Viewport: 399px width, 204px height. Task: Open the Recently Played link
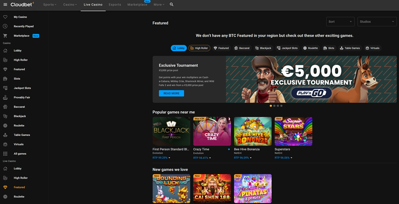[x=24, y=27]
